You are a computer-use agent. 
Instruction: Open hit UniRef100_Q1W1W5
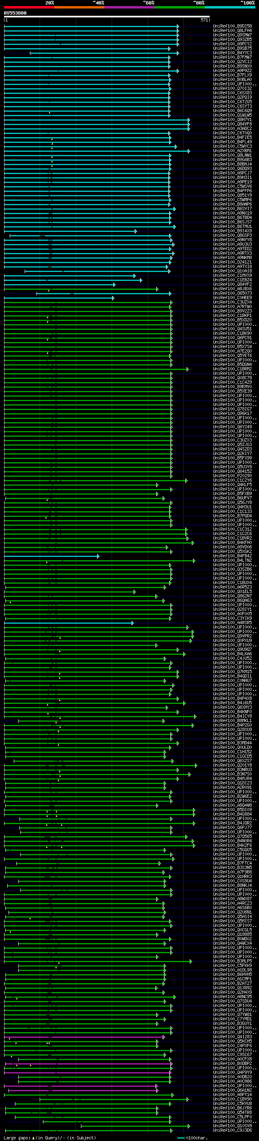(232, 115)
